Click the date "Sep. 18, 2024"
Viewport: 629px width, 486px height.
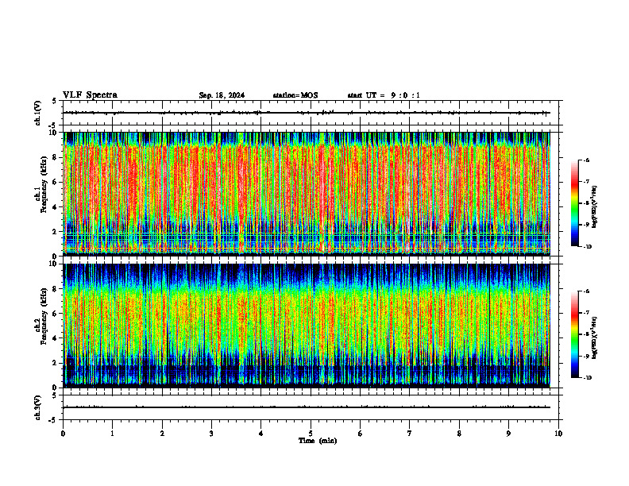coord(222,95)
